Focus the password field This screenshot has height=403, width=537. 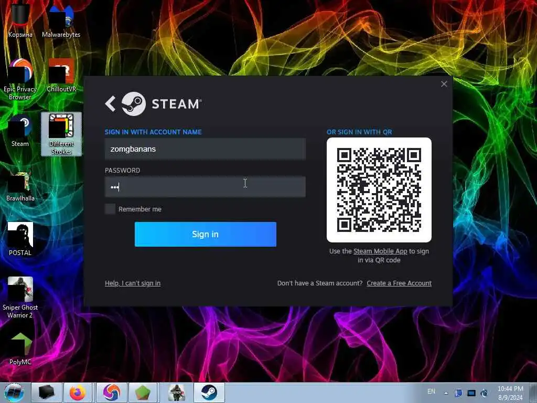pos(205,187)
